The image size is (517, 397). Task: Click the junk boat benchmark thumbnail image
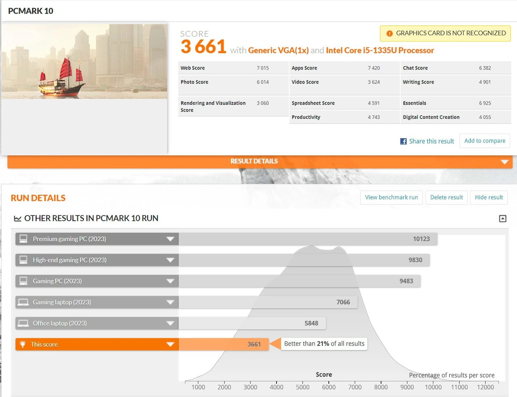(84, 61)
